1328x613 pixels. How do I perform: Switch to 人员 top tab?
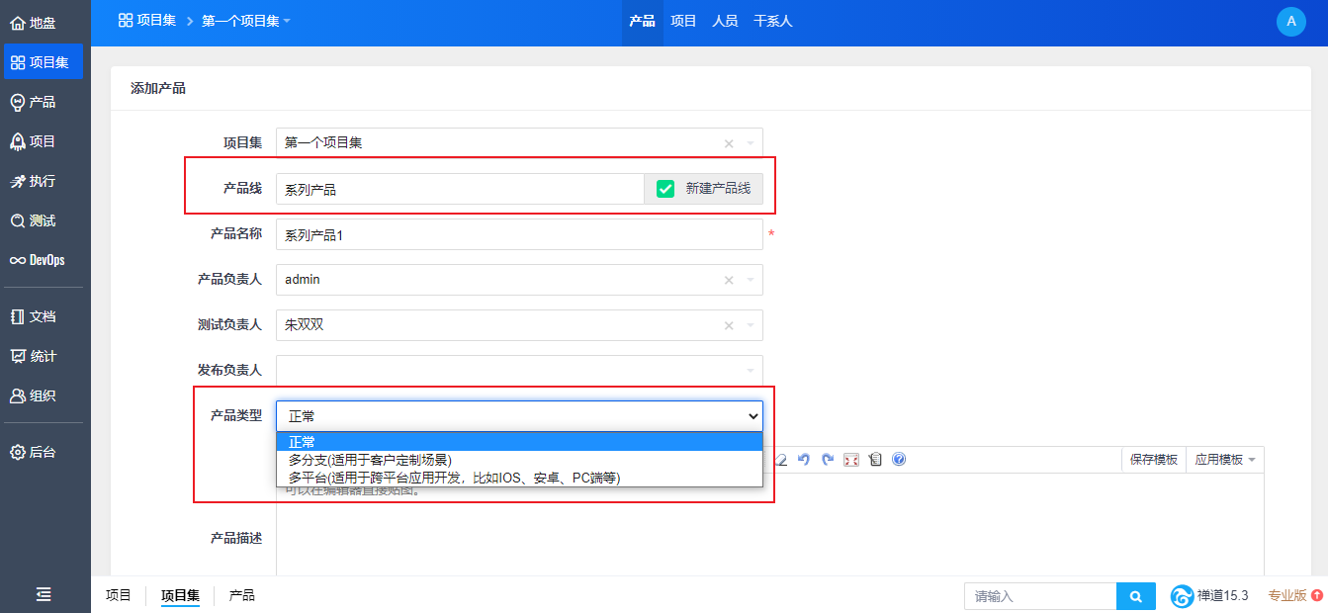click(725, 21)
